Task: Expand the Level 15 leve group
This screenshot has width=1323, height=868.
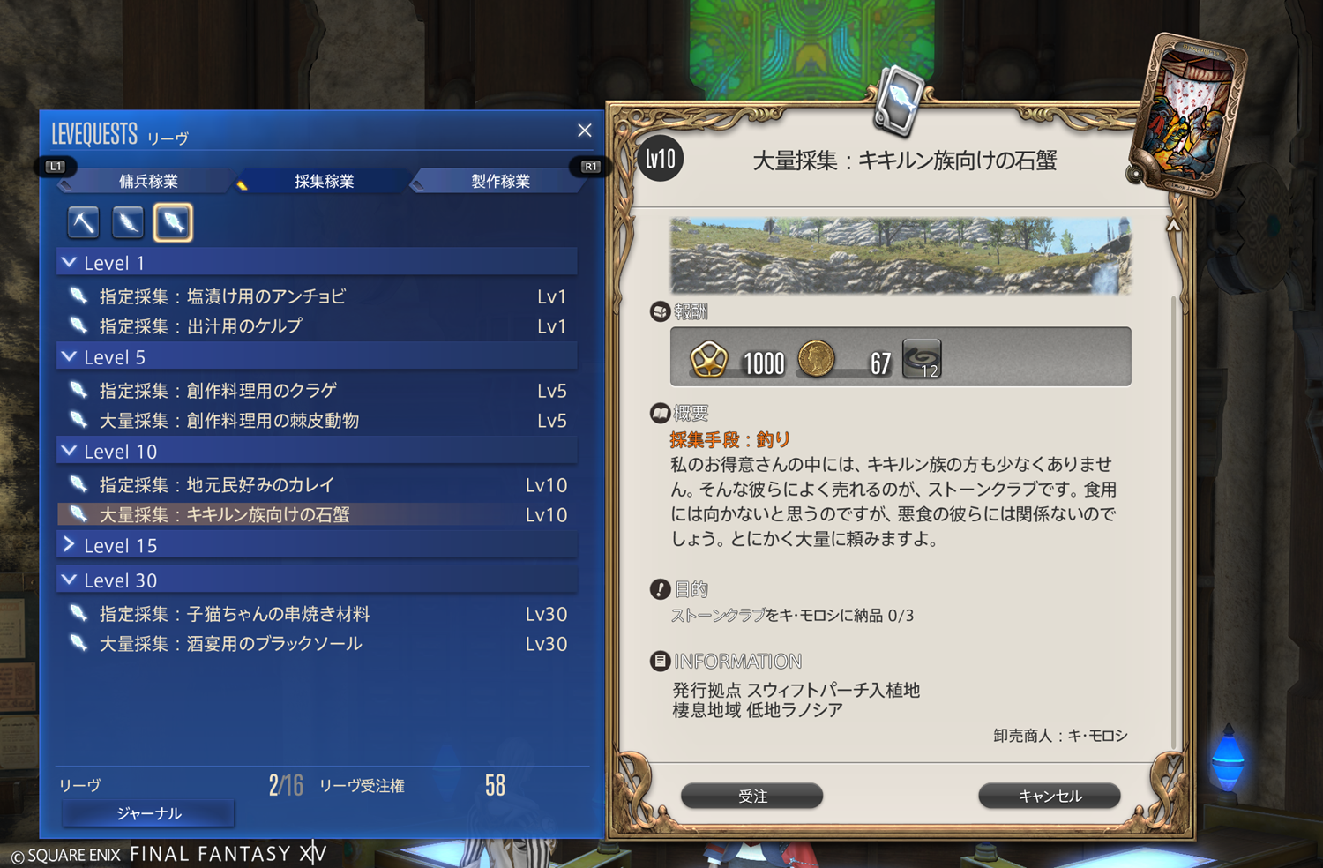Action: coord(318,546)
